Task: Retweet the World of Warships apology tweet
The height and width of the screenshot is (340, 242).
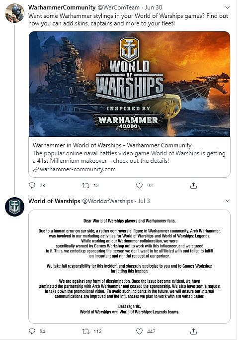Action: (x=85, y=331)
